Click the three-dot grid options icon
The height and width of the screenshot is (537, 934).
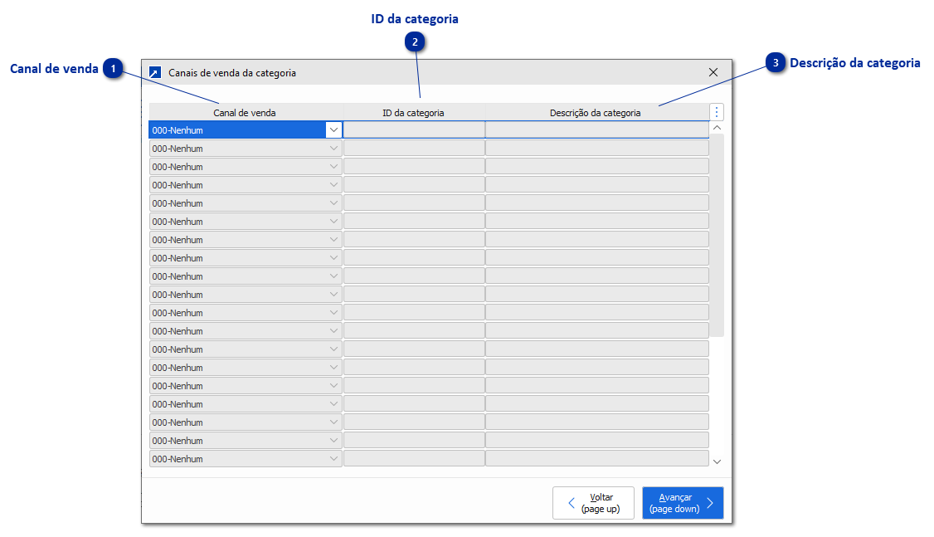click(x=718, y=112)
